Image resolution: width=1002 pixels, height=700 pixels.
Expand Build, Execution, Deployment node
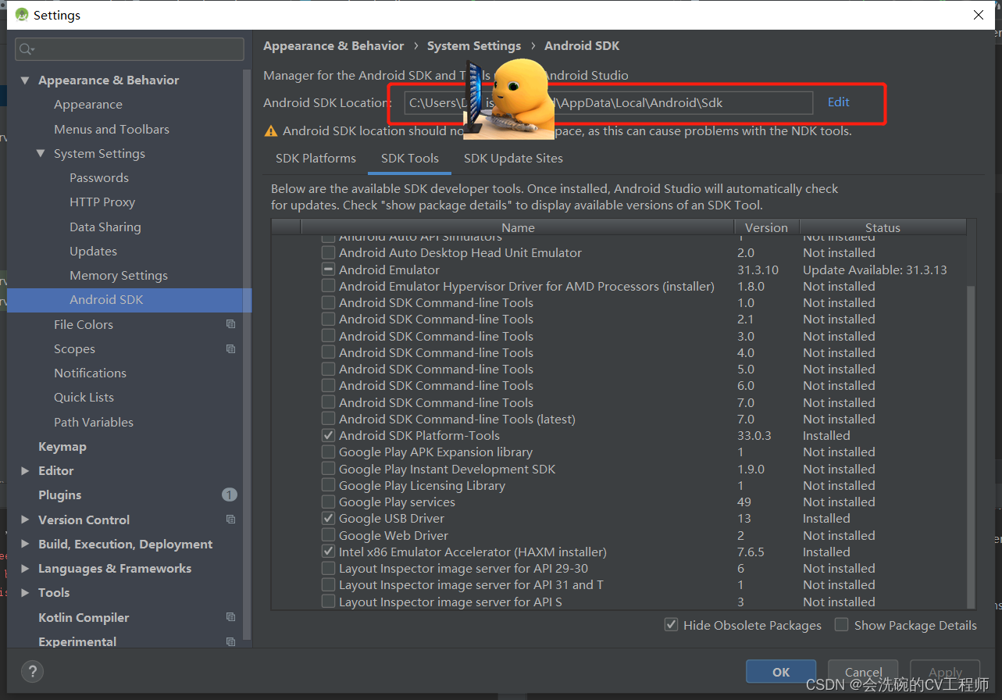tap(25, 544)
